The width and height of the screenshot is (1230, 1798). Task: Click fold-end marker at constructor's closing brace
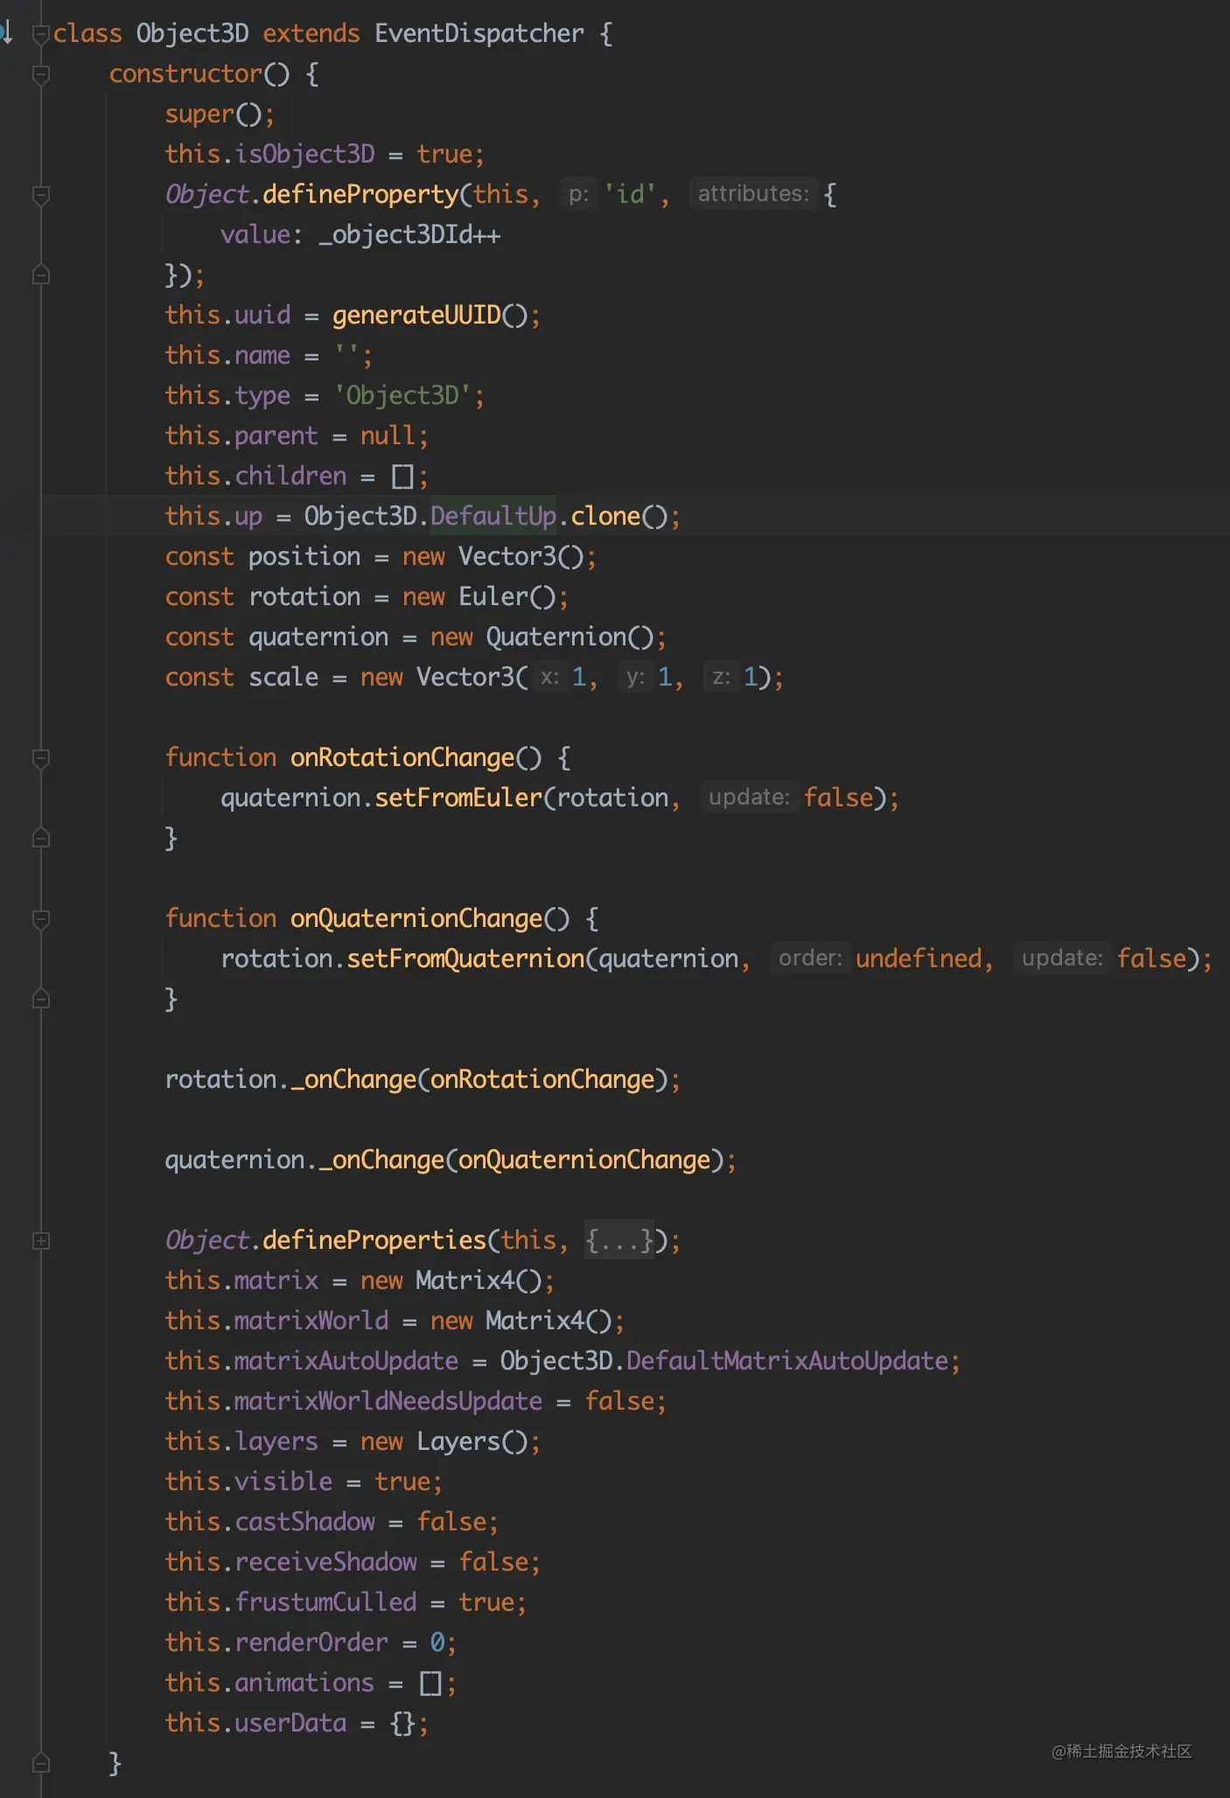(x=40, y=1762)
